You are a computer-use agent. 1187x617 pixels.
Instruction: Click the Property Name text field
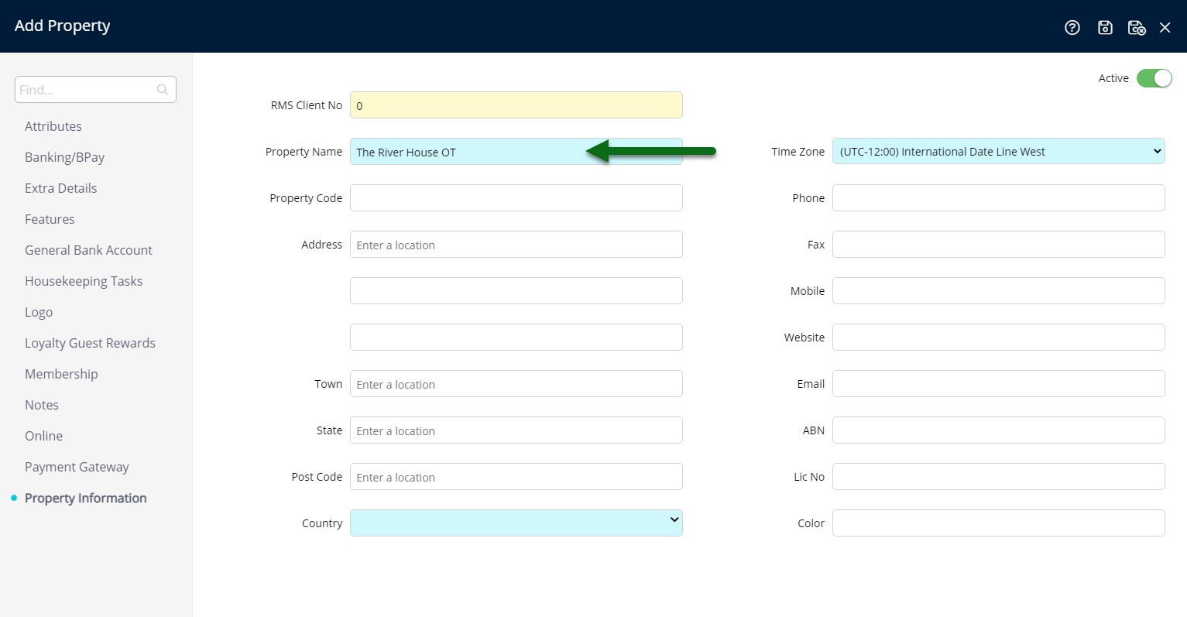(x=516, y=152)
